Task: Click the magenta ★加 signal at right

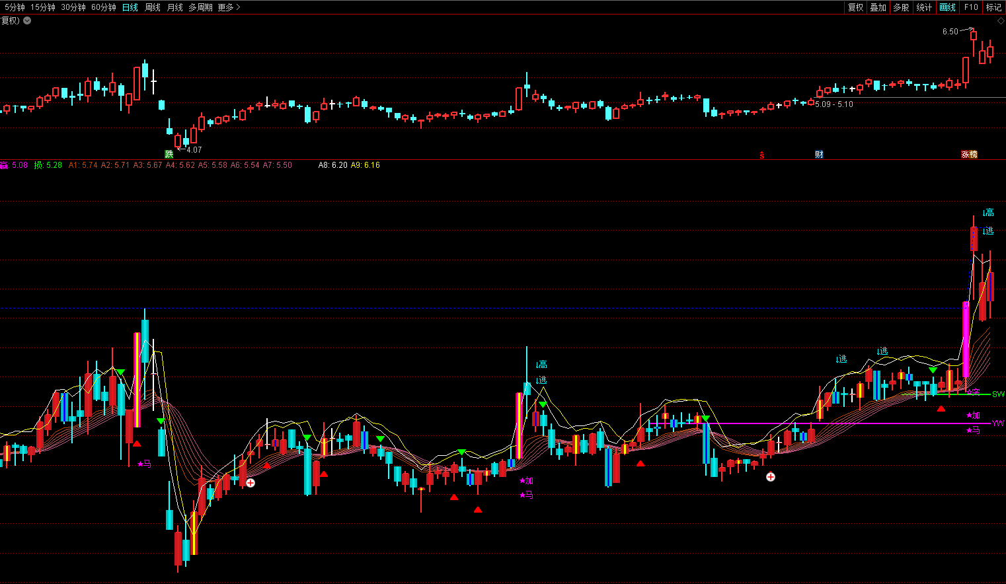Action: pyautogui.click(x=973, y=416)
